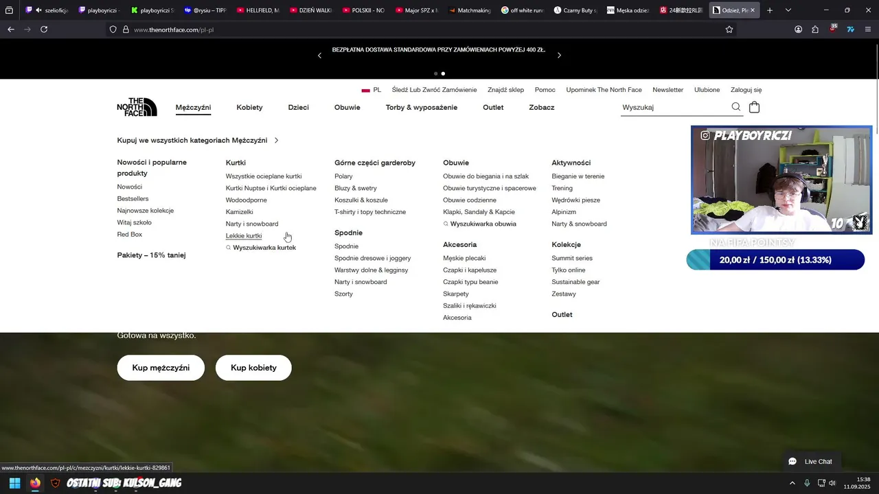Click next promo banner arrow

559,56
